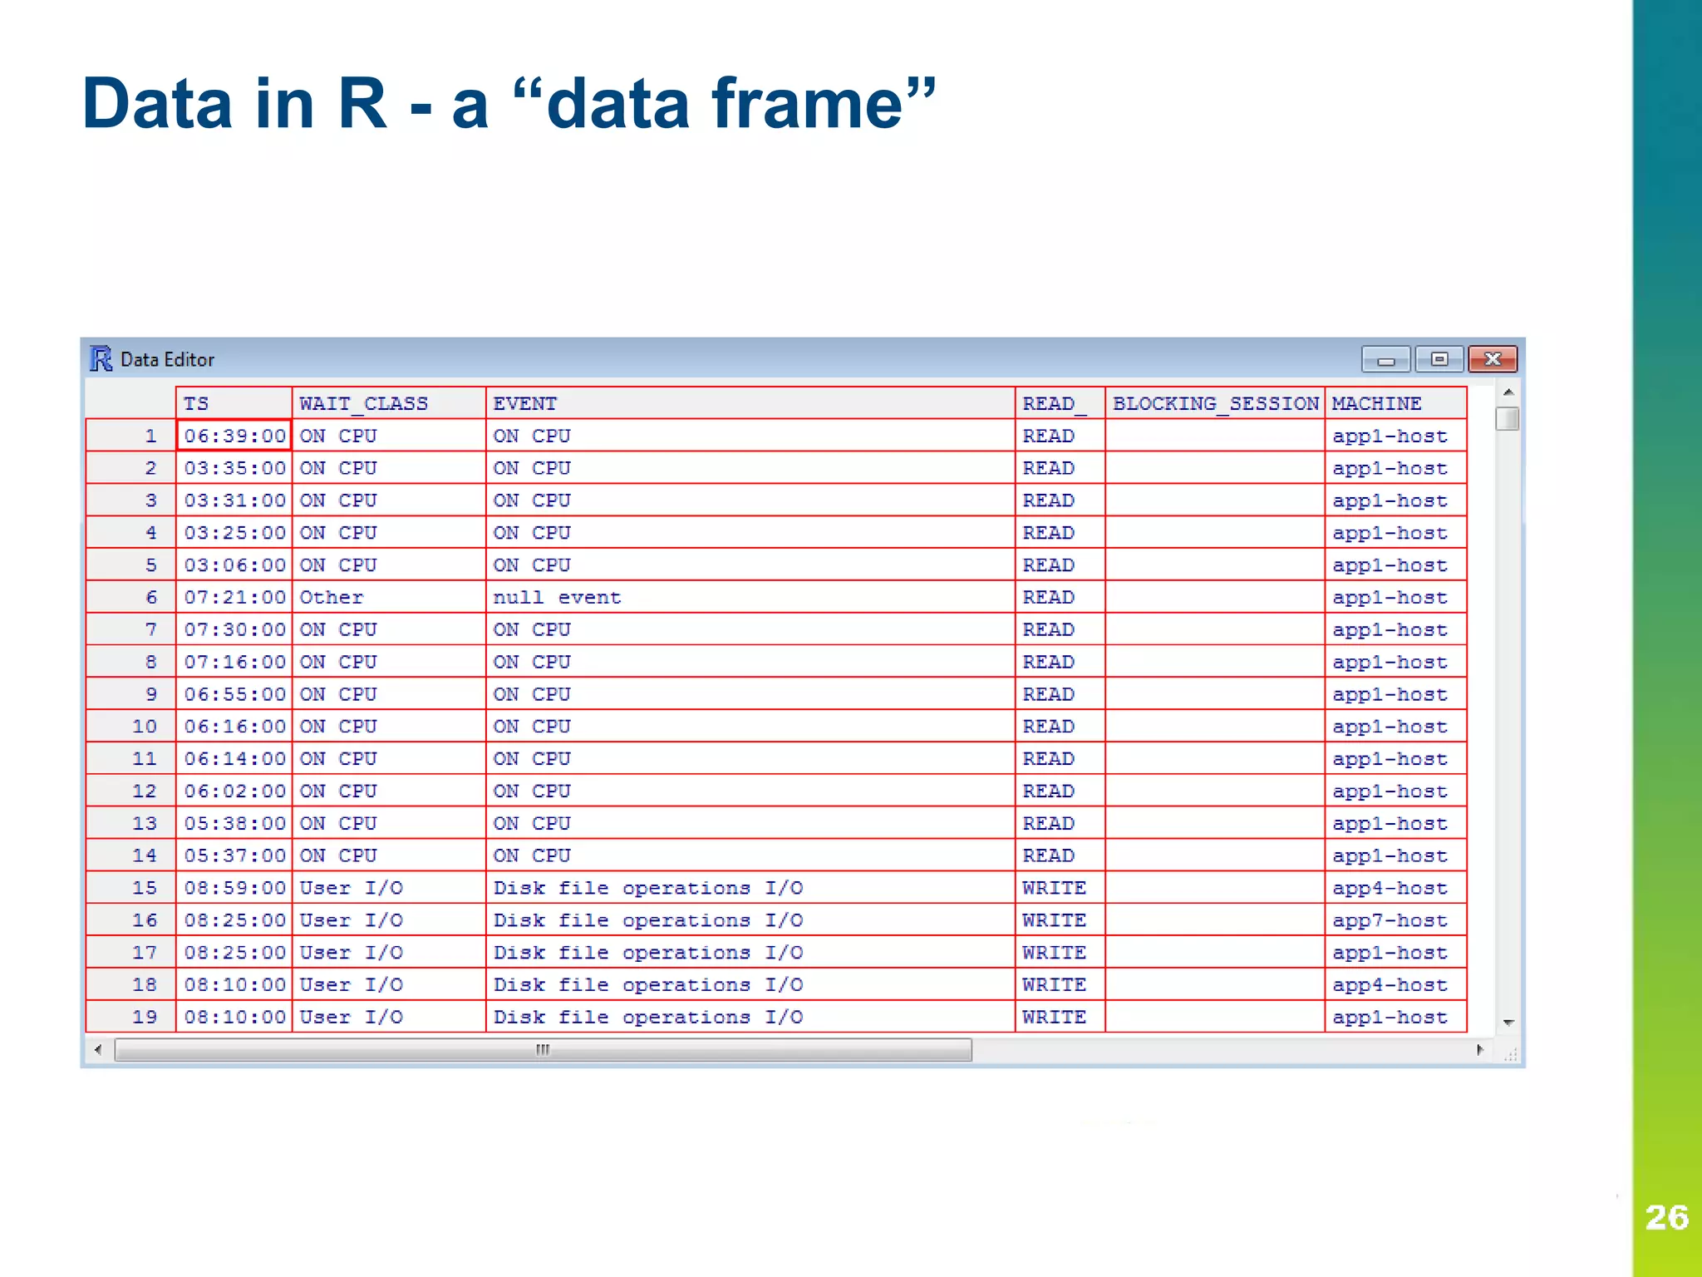This screenshot has height=1277, width=1702.
Task: Select the MACHINE column header
Action: [x=1396, y=403]
